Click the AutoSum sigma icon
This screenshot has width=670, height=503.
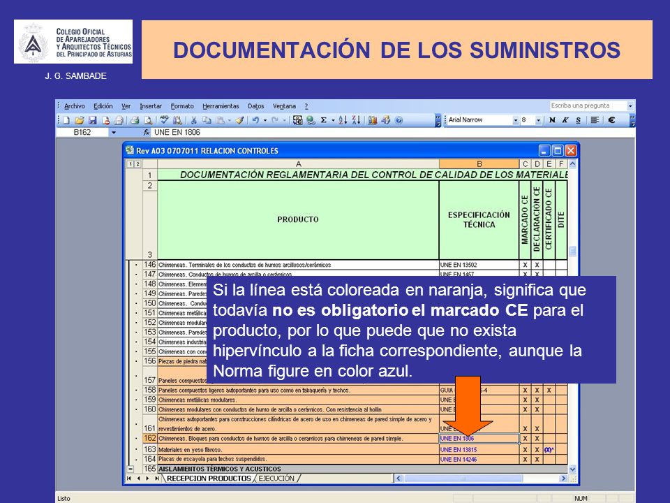coord(323,120)
